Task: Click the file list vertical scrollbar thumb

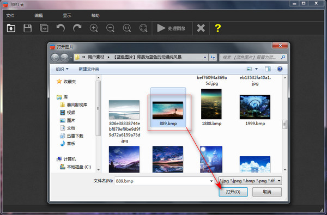Action: pyautogui.click(x=285, y=125)
